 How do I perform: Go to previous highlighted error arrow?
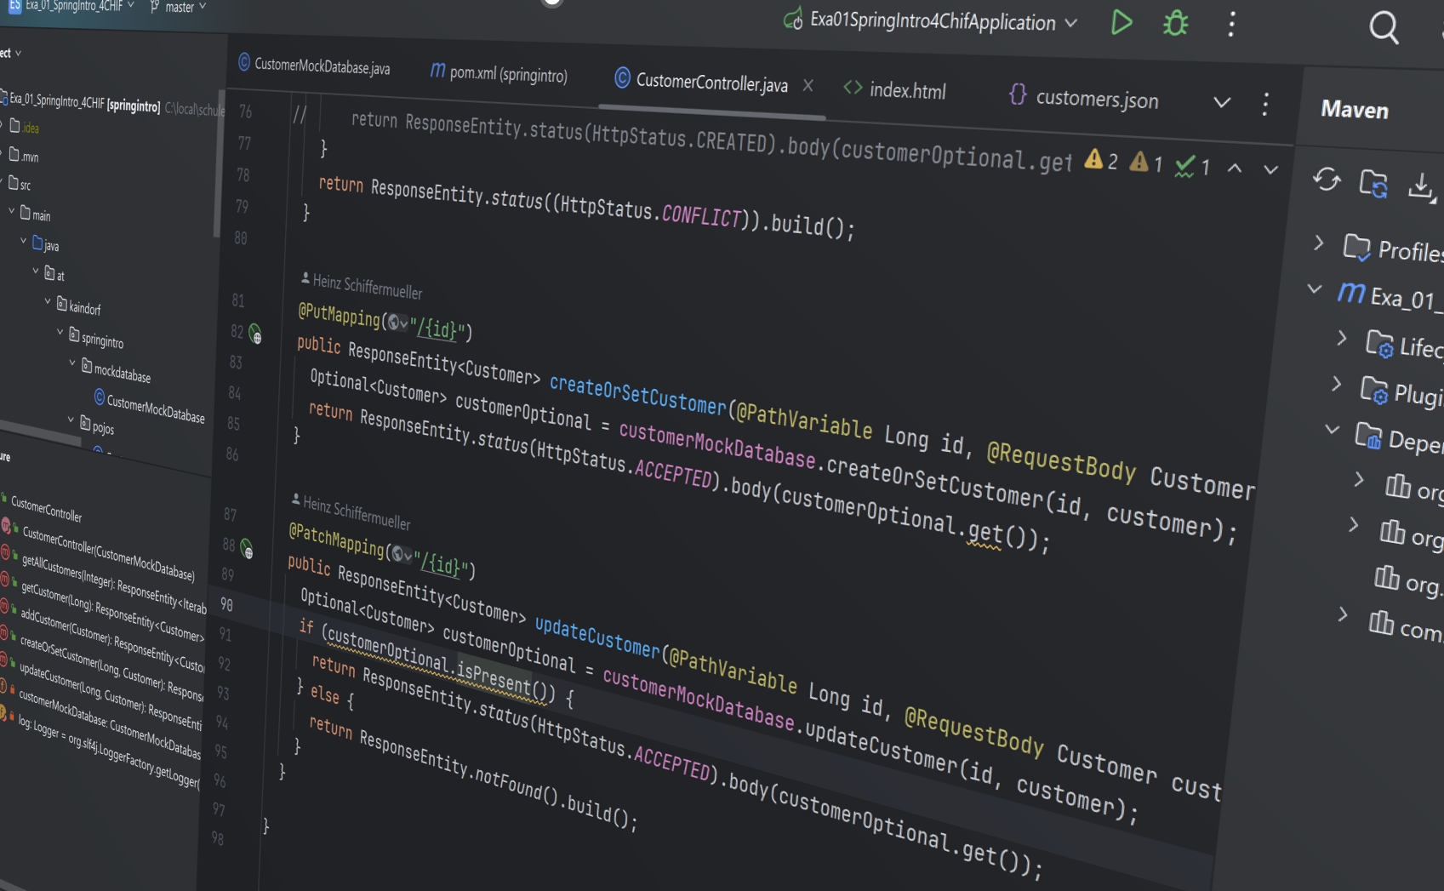[1235, 168]
